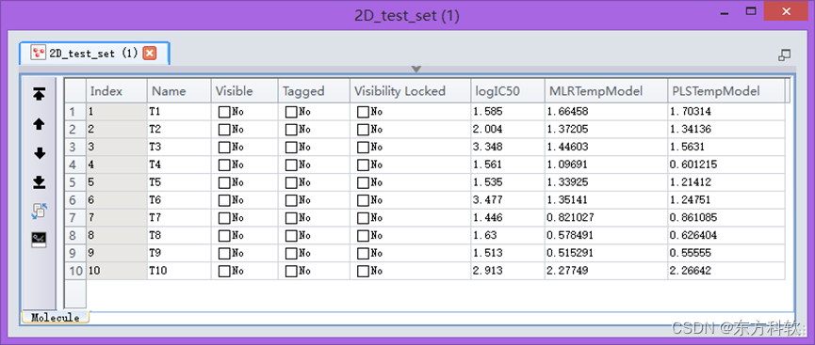The height and width of the screenshot is (345, 815).
Task: Click the Index cell of row T4
Action: [x=117, y=165]
